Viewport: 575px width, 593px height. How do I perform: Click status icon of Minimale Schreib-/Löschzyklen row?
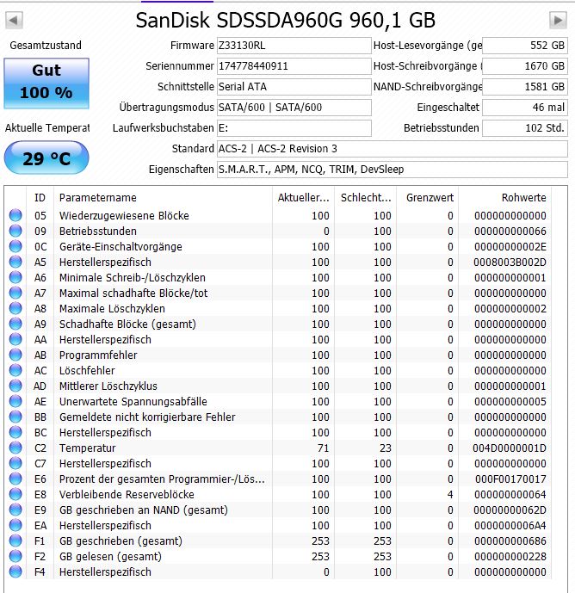coord(15,277)
